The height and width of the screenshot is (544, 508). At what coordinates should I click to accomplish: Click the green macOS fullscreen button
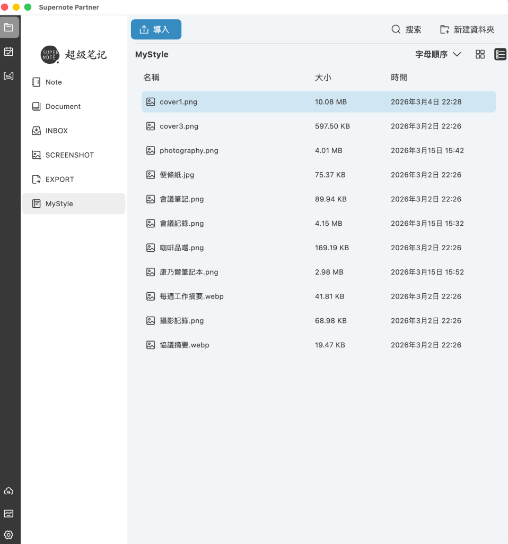click(x=28, y=7)
